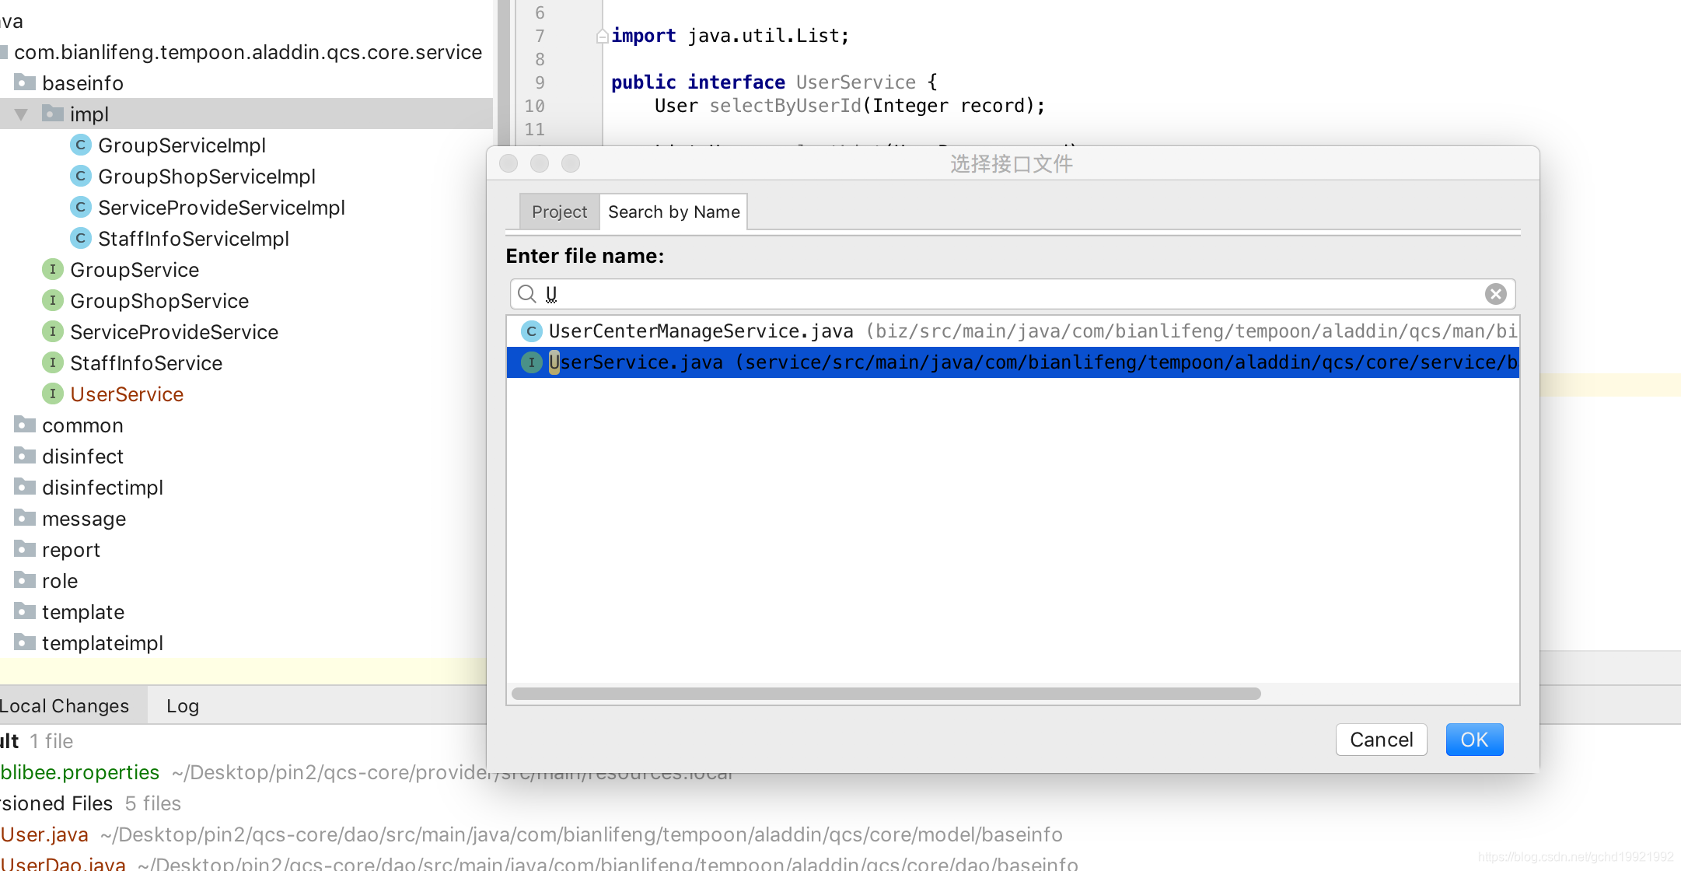
Task: Open the message folder icon
Action: pyautogui.click(x=25, y=518)
